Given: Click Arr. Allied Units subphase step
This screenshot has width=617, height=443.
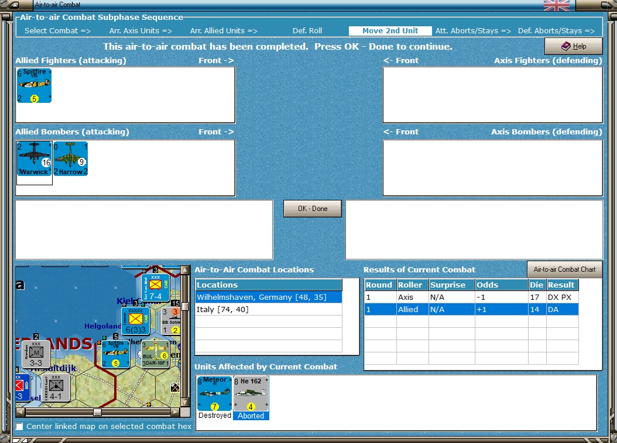Looking at the screenshot, I should (x=224, y=30).
